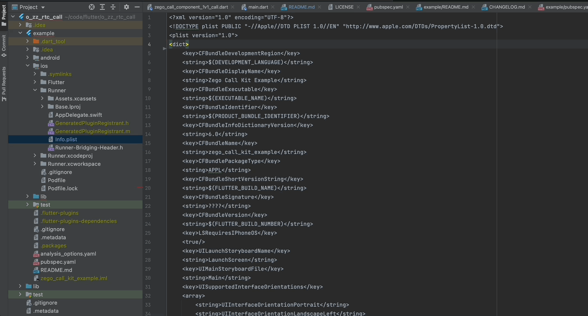Open the Project tool window strip button
Viewport: 588px width, 316px height.
[4, 15]
